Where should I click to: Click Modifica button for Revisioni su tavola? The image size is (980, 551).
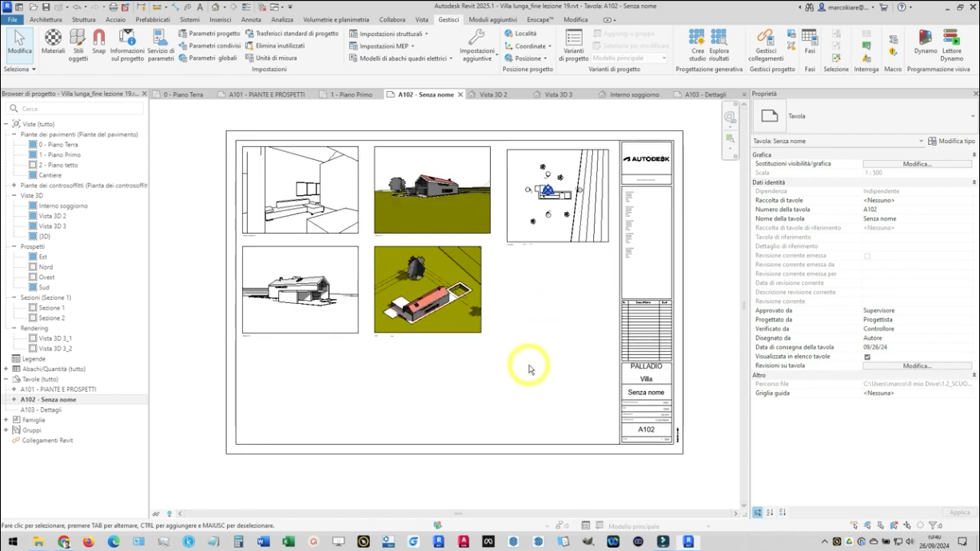[917, 365]
